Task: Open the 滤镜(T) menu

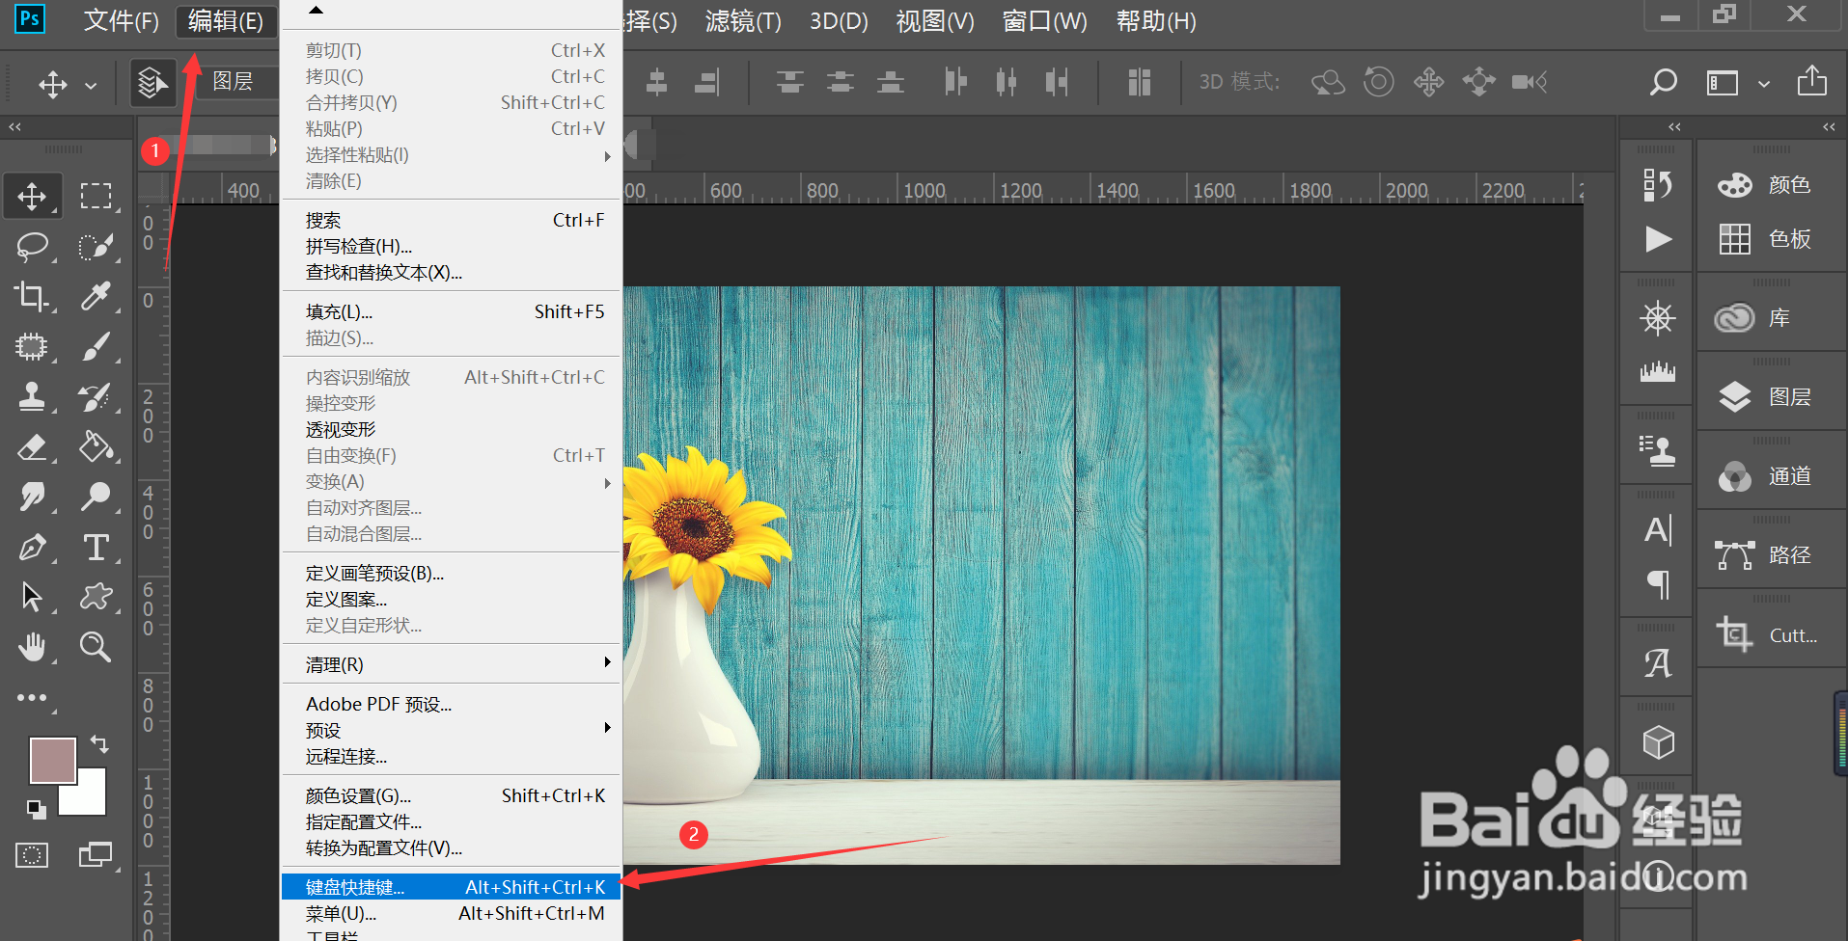Action: coord(743,21)
